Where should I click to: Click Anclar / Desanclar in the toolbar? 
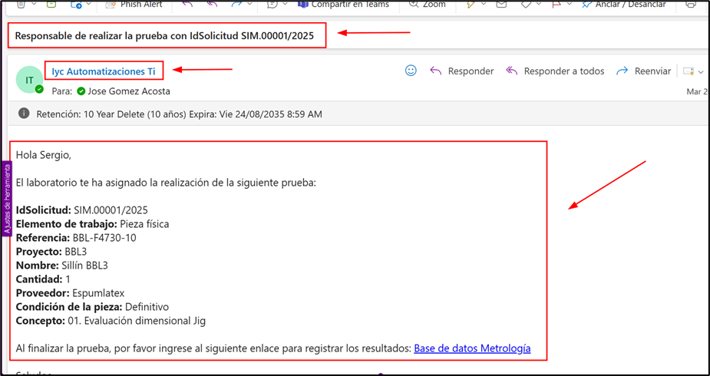[x=629, y=5]
